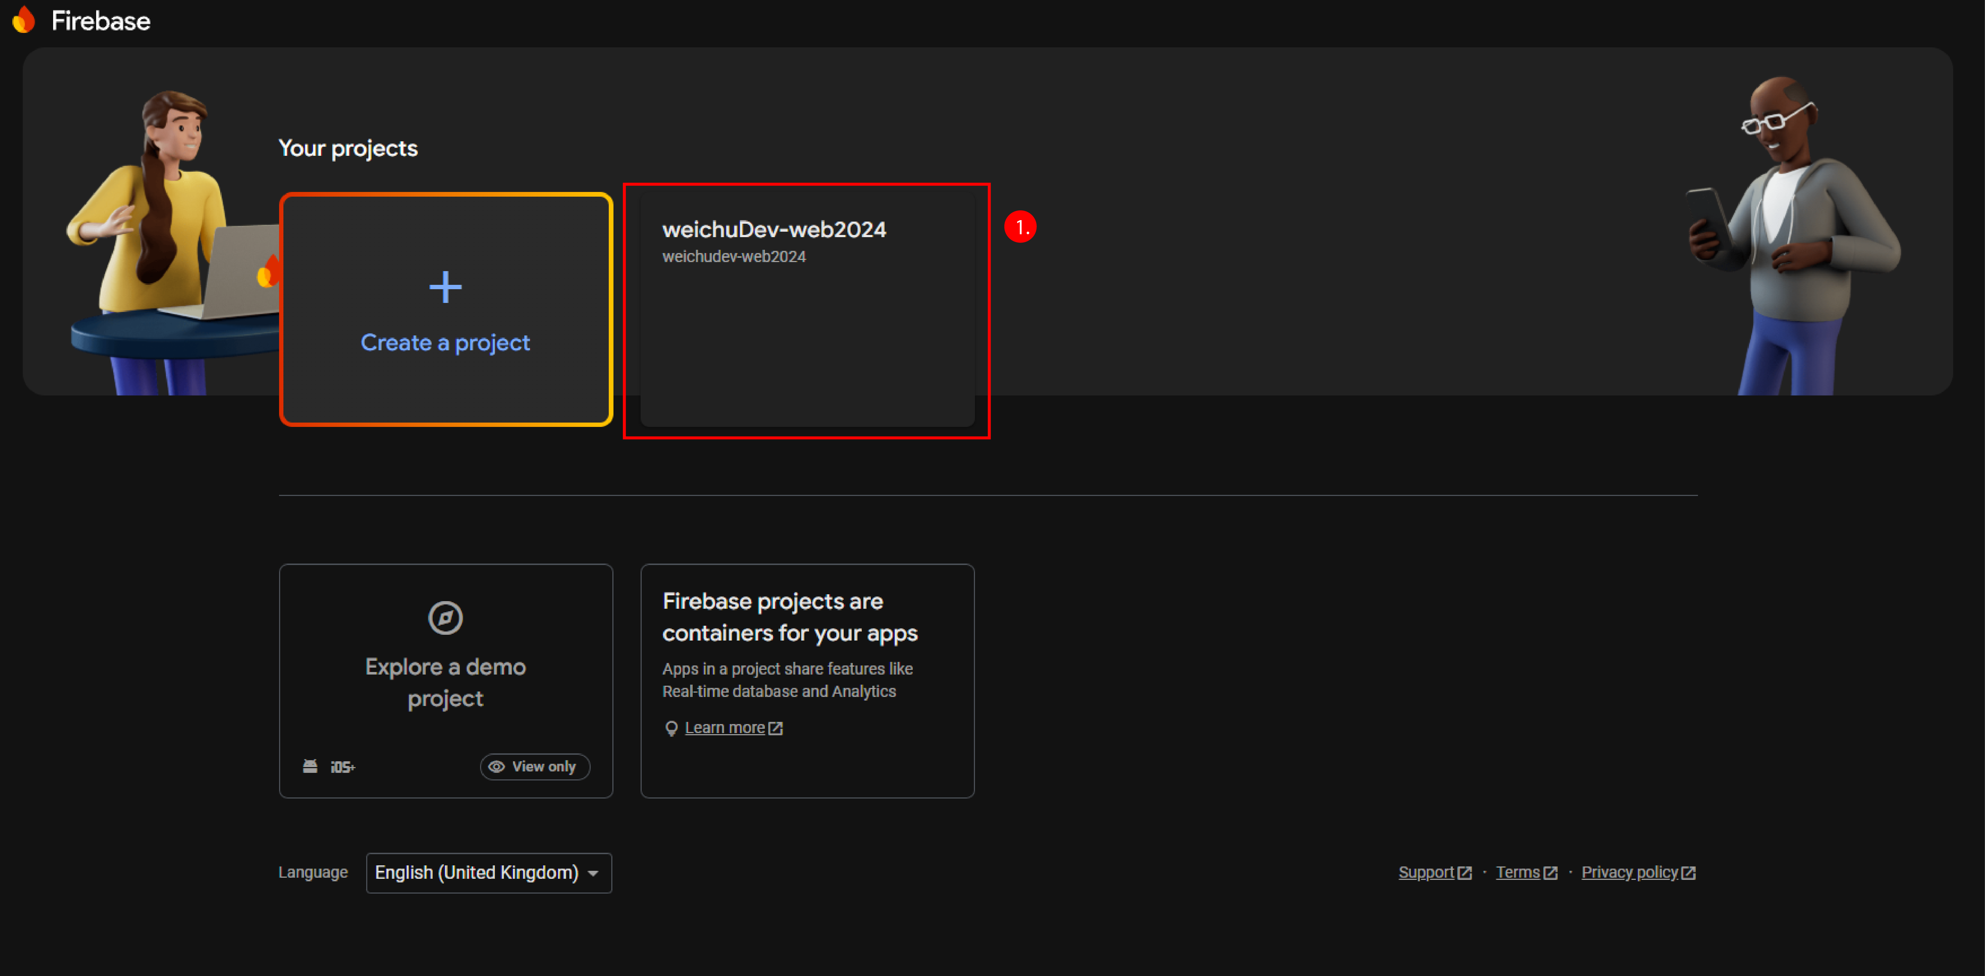Screen dimensions: 1985x976
Task: Click the language dropdown arrow
Action: tap(593, 874)
